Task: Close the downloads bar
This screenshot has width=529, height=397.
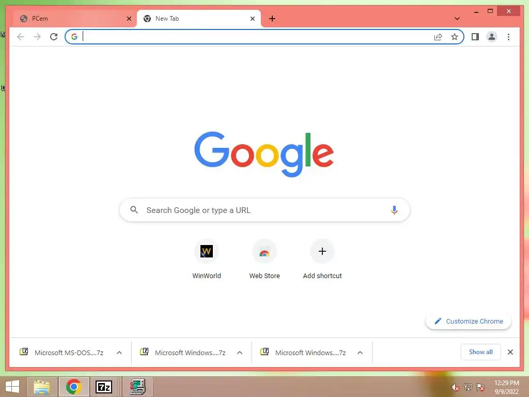Action: coord(510,352)
